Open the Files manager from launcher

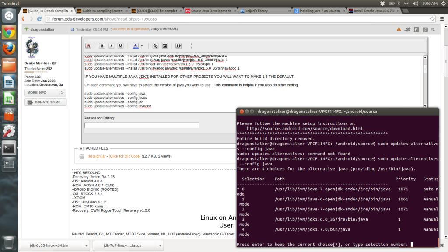tap(9, 66)
